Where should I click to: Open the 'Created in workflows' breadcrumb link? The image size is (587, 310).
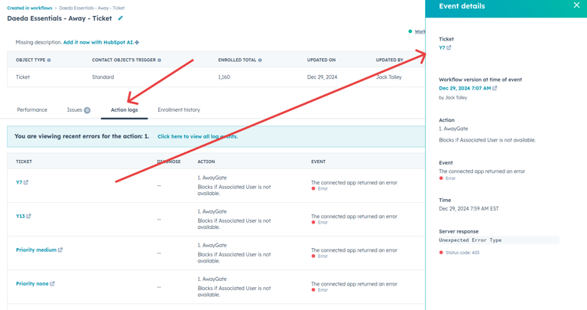[x=30, y=8]
